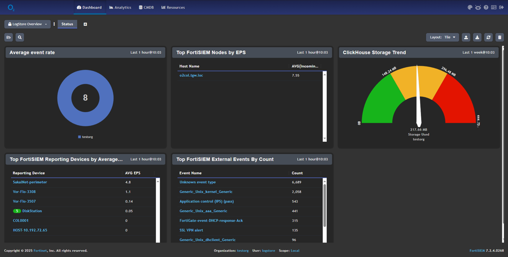508x257 pixels.
Task: Click the 7.55 average EPS value
Action: coord(296,75)
